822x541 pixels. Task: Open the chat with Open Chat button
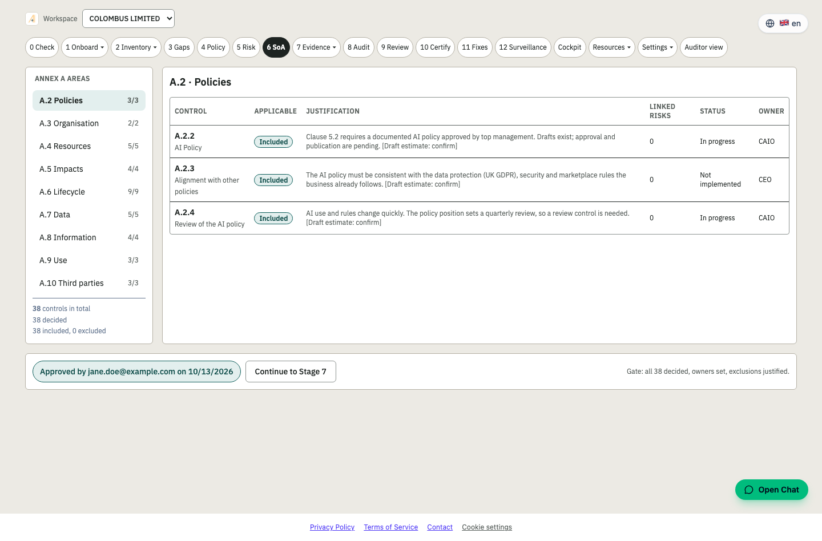(x=772, y=490)
